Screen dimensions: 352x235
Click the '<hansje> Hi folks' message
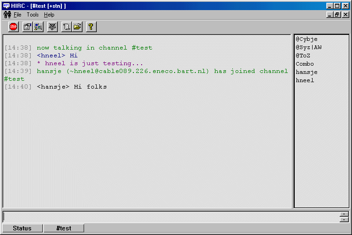[x=72, y=87]
